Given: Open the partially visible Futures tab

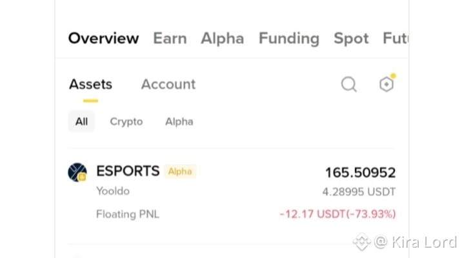Looking at the screenshot, I should point(396,38).
